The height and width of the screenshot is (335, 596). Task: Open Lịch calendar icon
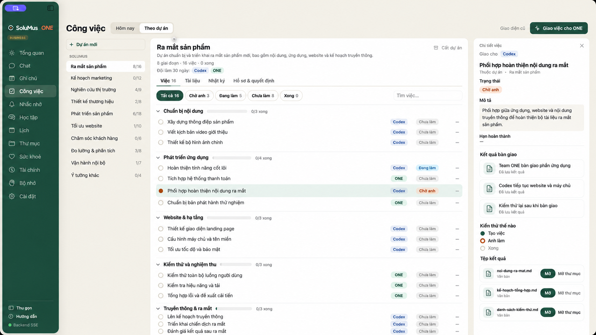coord(12,130)
